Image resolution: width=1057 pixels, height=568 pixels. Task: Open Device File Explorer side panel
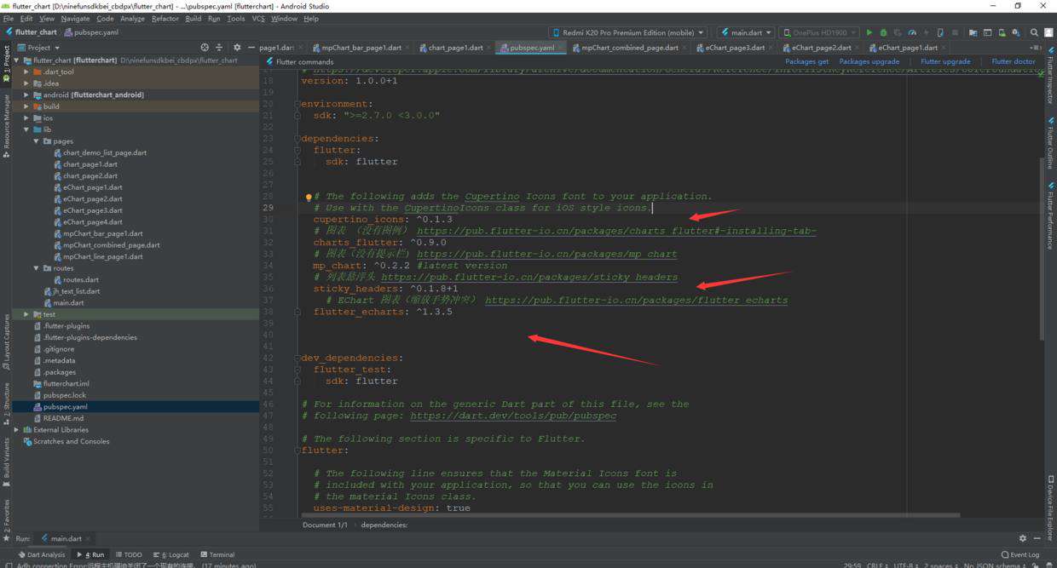tap(1050, 508)
